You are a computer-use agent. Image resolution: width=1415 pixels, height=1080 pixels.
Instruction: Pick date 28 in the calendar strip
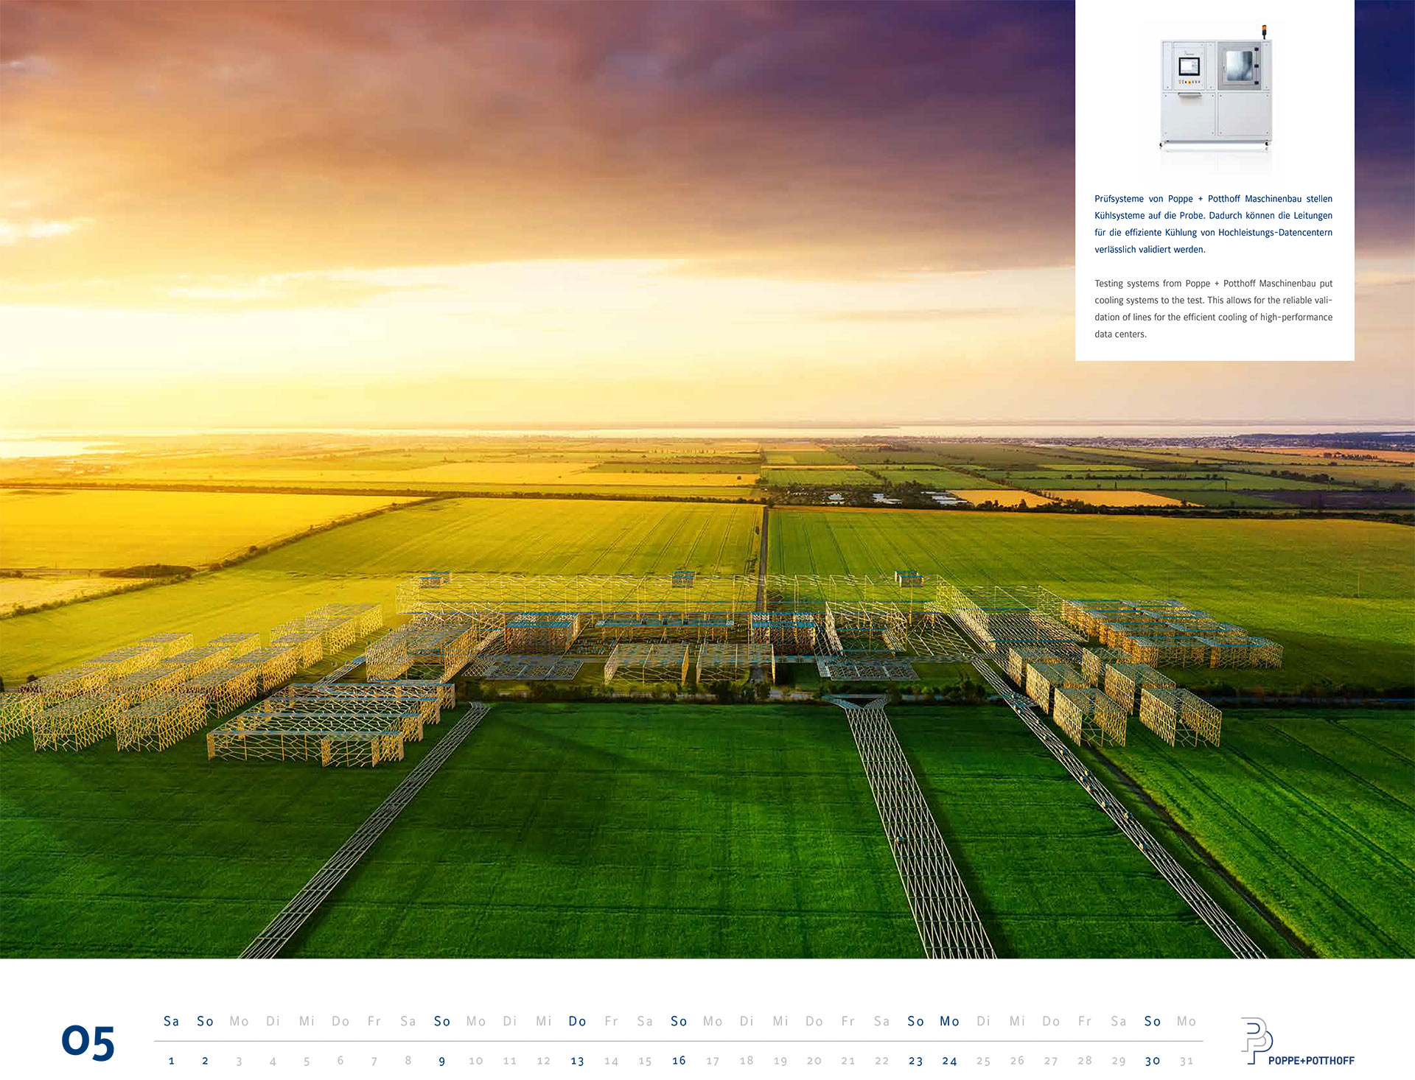click(x=1085, y=1061)
